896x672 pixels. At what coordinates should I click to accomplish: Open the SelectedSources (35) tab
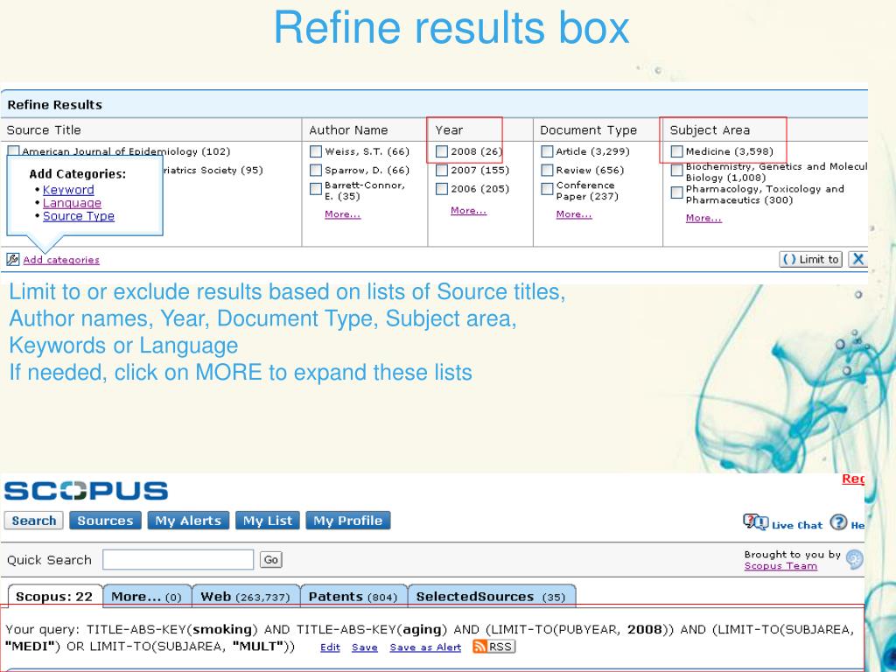[491, 596]
